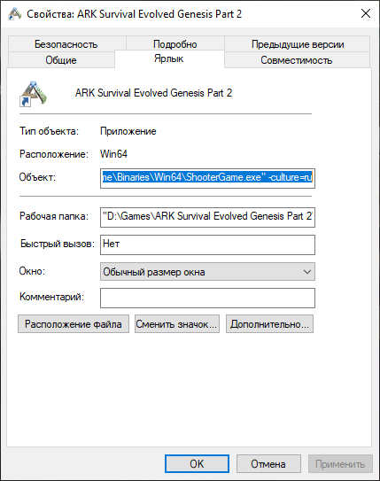
Task: Open the Безопасность tab
Action: pyautogui.click(x=66, y=44)
